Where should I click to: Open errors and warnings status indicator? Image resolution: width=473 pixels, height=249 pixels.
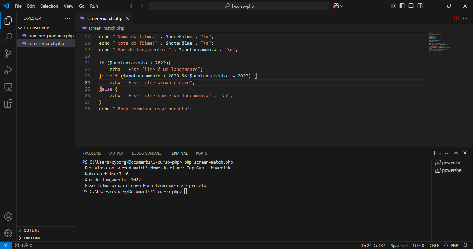point(24,245)
